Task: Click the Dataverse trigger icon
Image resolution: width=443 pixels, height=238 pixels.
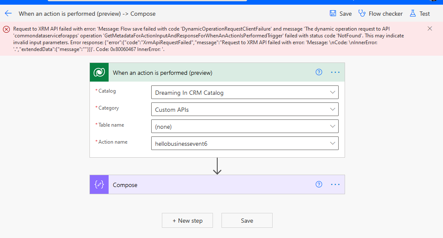Action: (x=99, y=73)
